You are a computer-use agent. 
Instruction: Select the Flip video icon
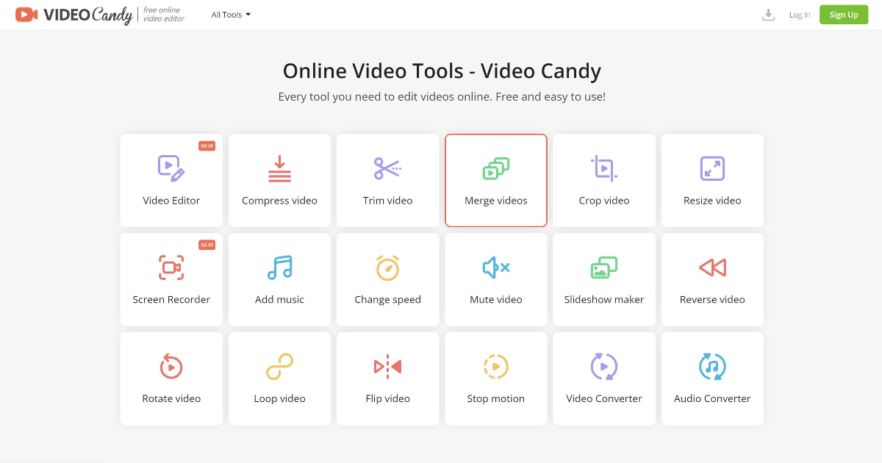point(387,366)
